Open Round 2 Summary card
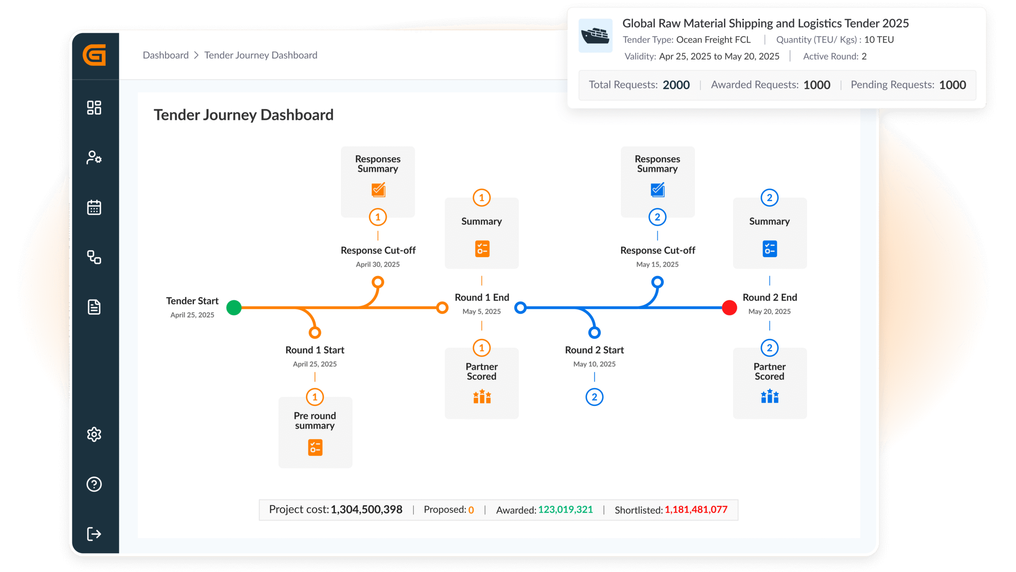 coord(770,233)
